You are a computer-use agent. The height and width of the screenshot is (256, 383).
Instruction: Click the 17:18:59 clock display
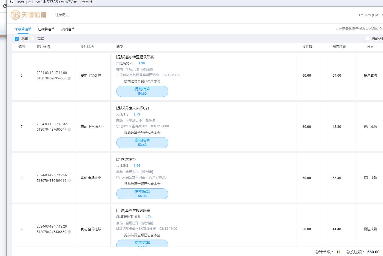[371, 15]
